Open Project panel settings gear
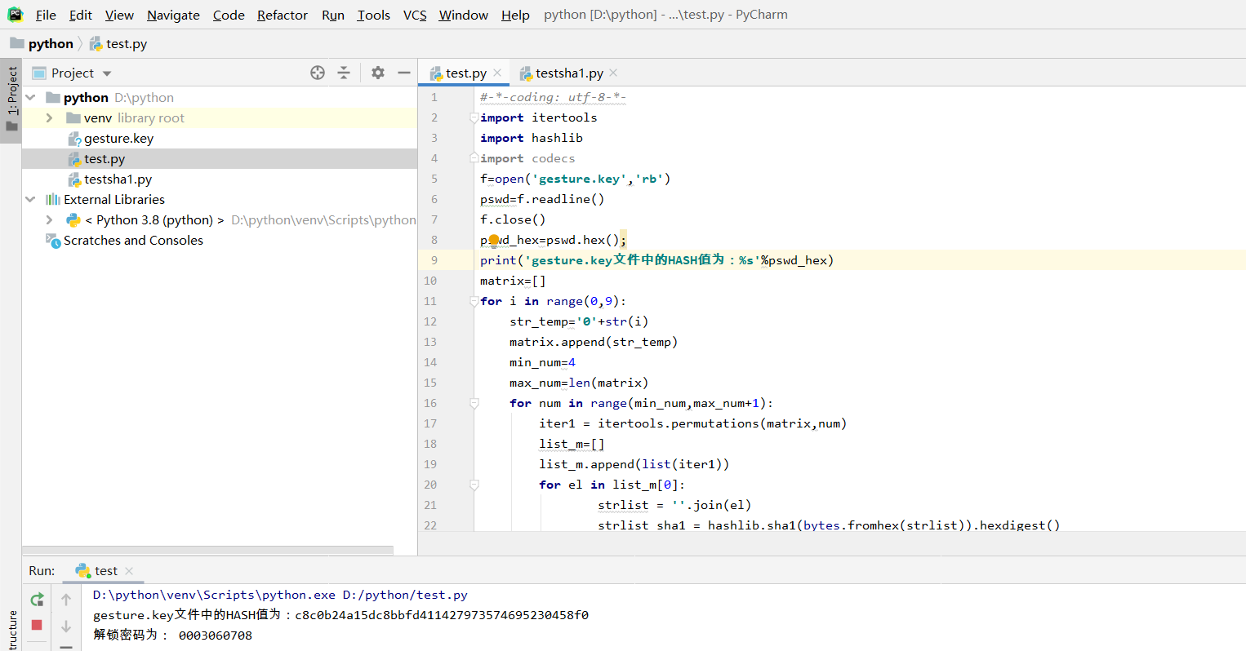Image resolution: width=1246 pixels, height=651 pixels. coord(377,73)
